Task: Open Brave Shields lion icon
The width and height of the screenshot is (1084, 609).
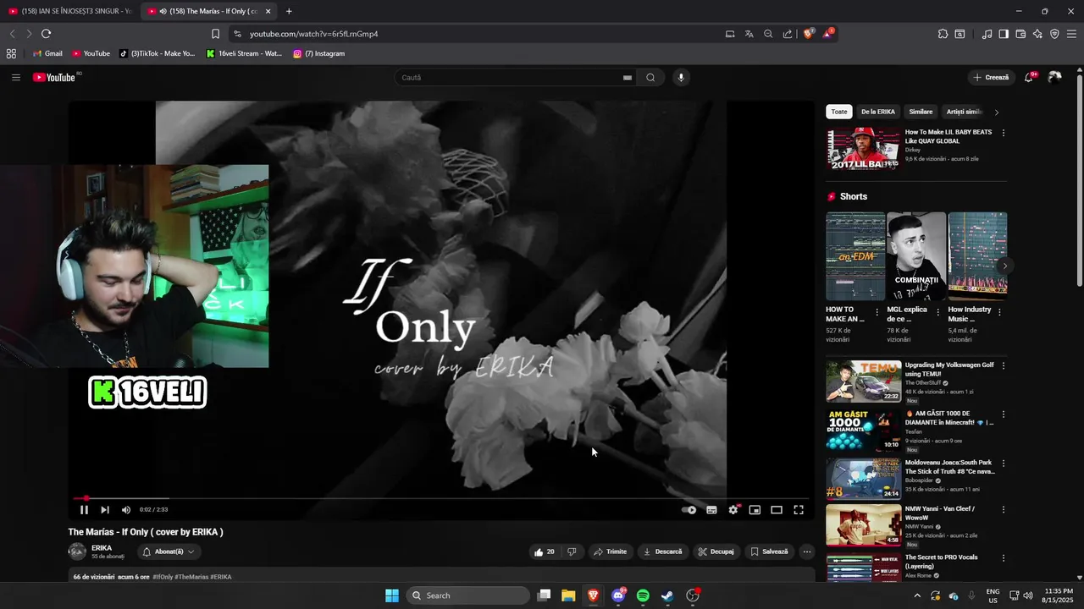Action: (x=808, y=34)
